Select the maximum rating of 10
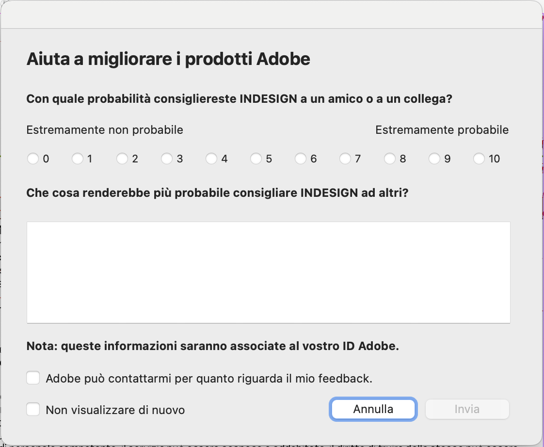The width and height of the screenshot is (544, 447). click(479, 159)
